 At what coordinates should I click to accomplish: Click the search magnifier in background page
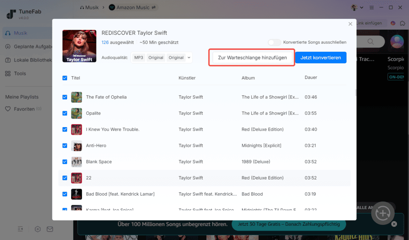[371, 42]
